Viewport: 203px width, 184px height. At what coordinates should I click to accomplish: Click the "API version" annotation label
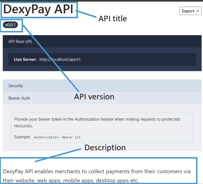94,97
